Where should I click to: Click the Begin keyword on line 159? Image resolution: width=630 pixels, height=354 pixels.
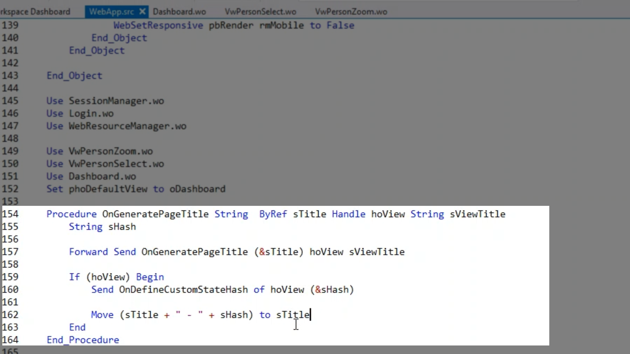[x=150, y=277]
